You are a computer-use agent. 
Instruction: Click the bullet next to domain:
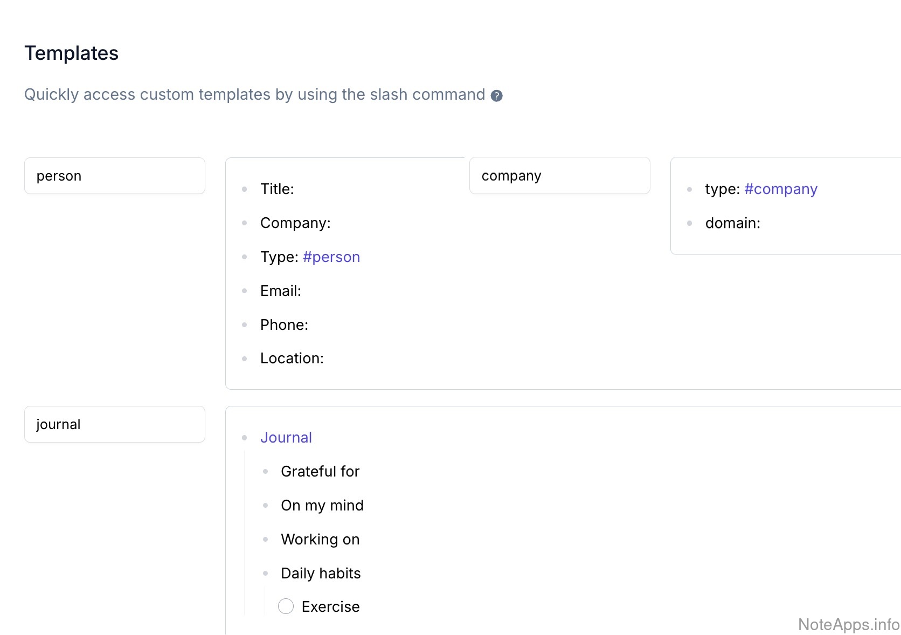[689, 223]
